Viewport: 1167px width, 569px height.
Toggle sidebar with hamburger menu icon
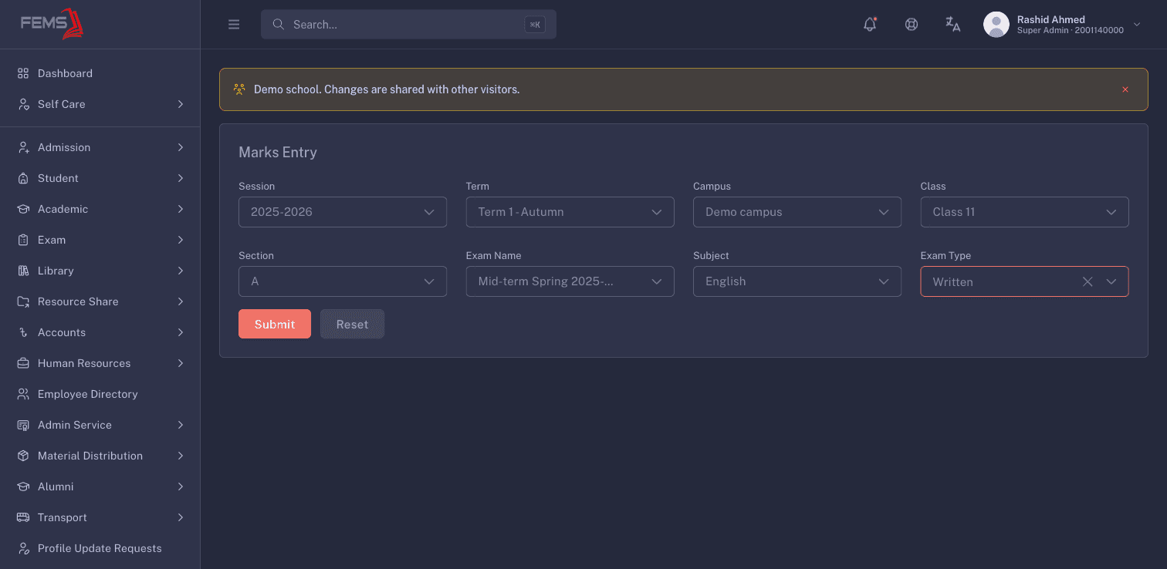(234, 25)
